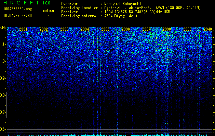The width and height of the screenshot is (215, 136).
Task: Click the HROFFT 1.0.0 title text
Action: (x=27, y=3)
